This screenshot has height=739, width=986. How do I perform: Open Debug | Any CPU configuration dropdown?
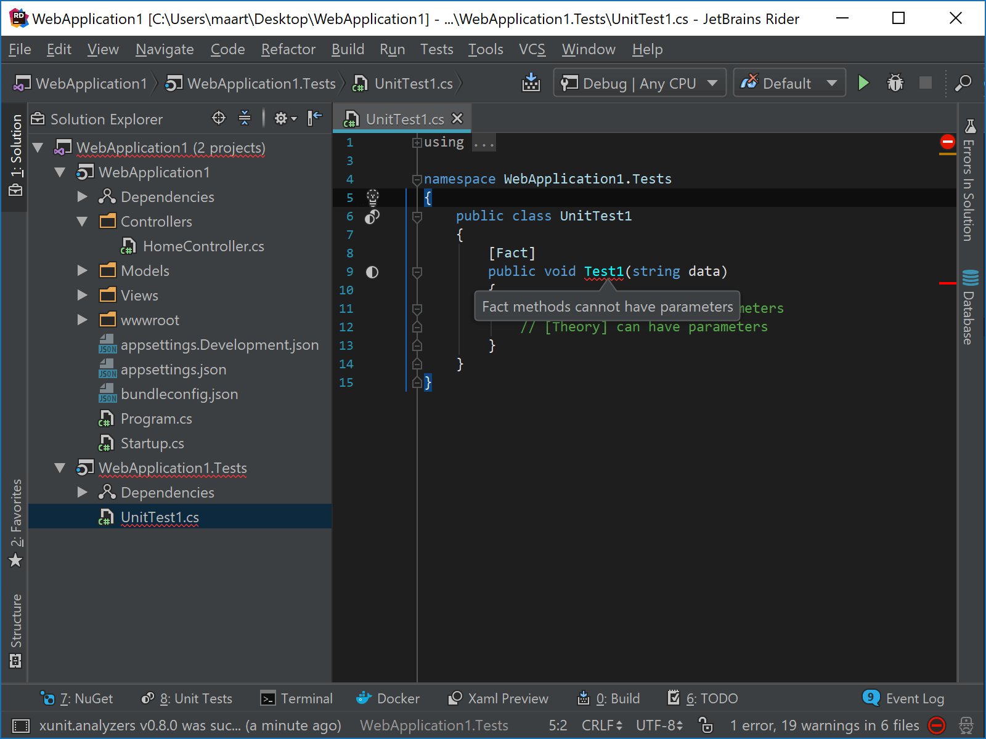coord(640,83)
